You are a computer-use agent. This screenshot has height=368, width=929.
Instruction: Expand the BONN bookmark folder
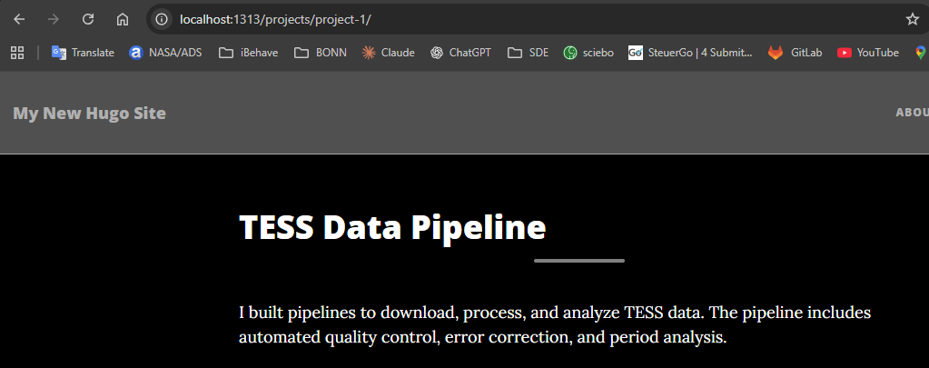pos(321,53)
